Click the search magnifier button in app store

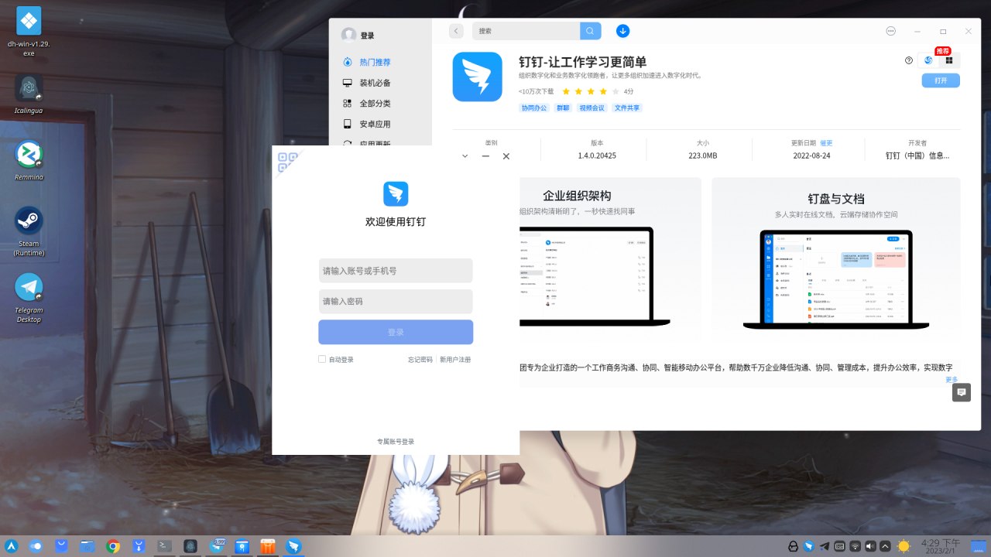[x=590, y=31]
